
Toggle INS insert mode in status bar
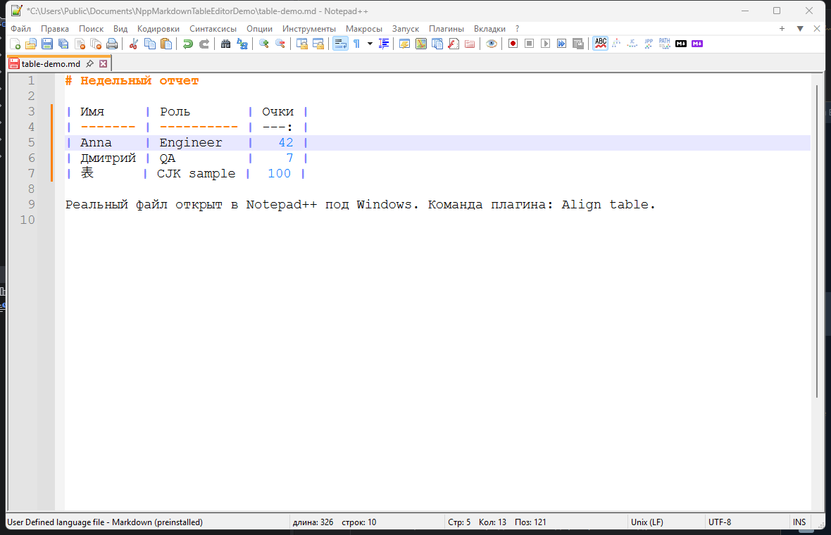click(799, 522)
